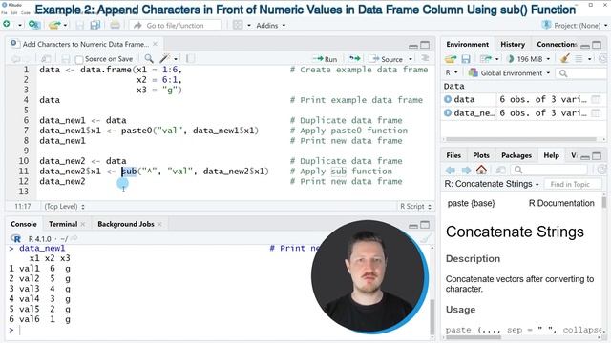Viewport: 611px width, 343px height.
Task: Switch to the Help tab
Action: 551,155
